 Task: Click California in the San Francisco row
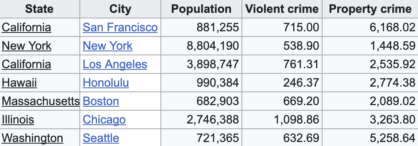click(x=26, y=27)
